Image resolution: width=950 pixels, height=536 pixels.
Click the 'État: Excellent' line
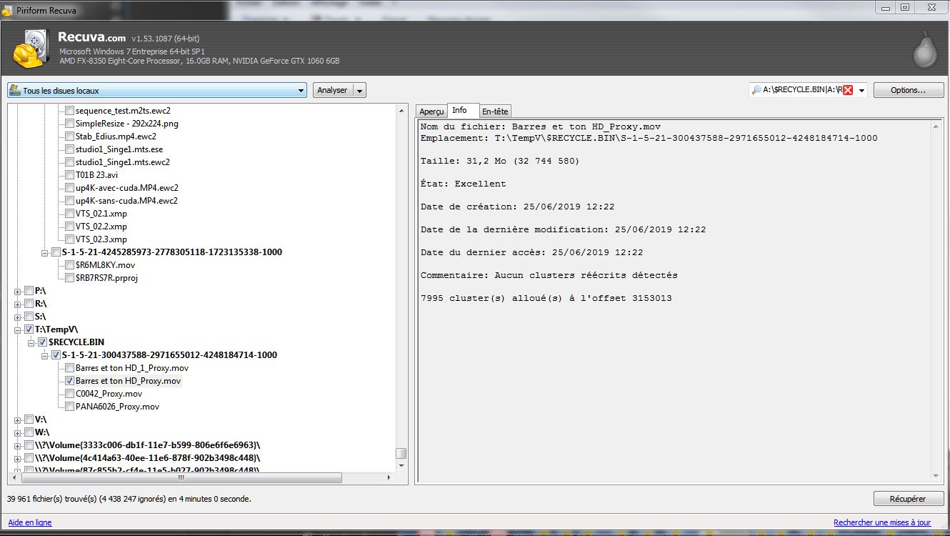pos(463,184)
